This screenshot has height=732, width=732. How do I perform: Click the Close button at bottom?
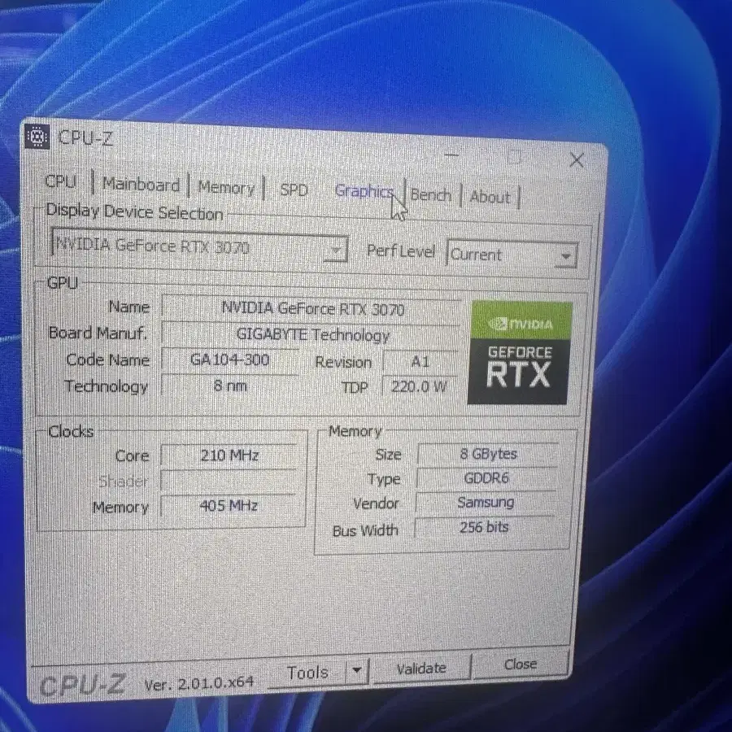521,664
